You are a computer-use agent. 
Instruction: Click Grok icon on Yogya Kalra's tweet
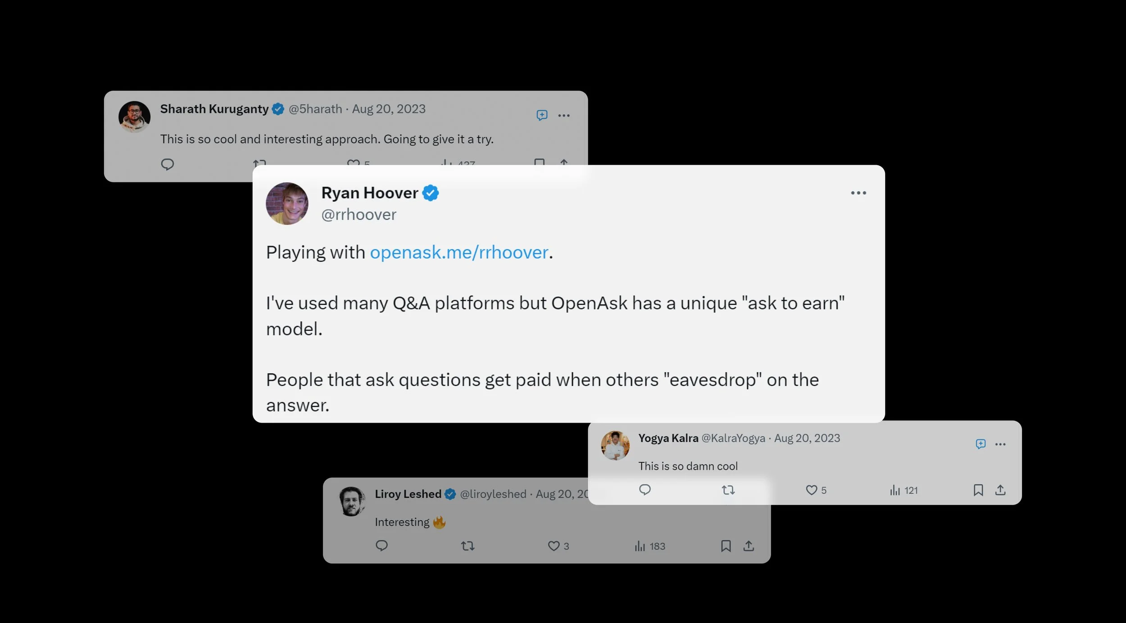click(x=981, y=444)
